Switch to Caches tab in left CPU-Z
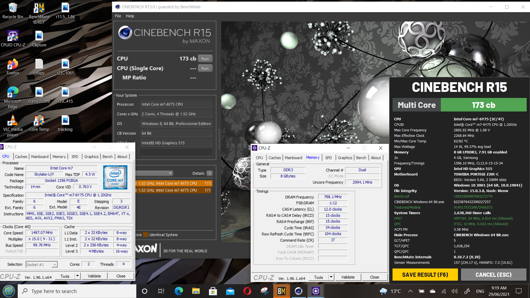The height and width of the screenshot is (298, 530). [21, 156]
